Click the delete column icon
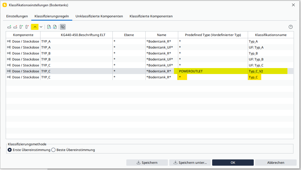Image resolution: width=301 pixels, height=170 pixels. (27, 27)
